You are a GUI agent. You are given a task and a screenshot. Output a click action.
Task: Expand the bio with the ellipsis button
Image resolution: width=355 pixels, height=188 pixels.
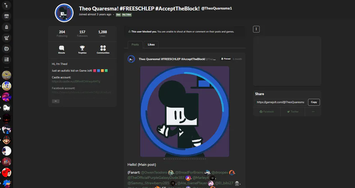[x=56, y=101]
